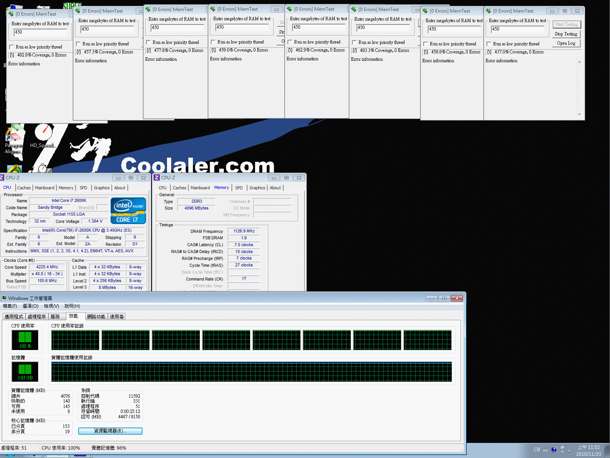Click the restore language bar icon
Viewport: 610px width, 458px height.
pos(562,448)
